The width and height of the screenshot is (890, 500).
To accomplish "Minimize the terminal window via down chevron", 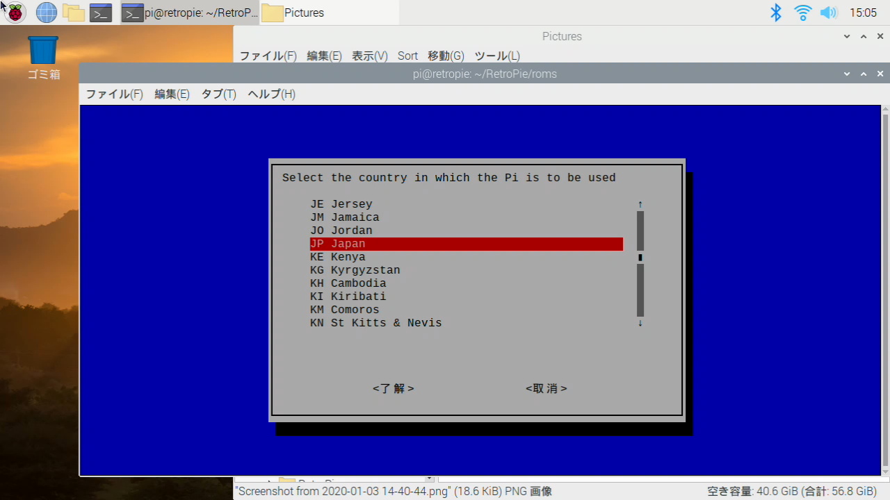I will 847,74.
